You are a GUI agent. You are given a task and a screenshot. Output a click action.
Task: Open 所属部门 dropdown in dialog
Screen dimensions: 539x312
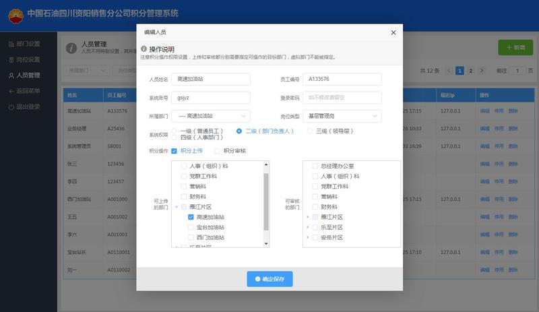click(211, 117)
